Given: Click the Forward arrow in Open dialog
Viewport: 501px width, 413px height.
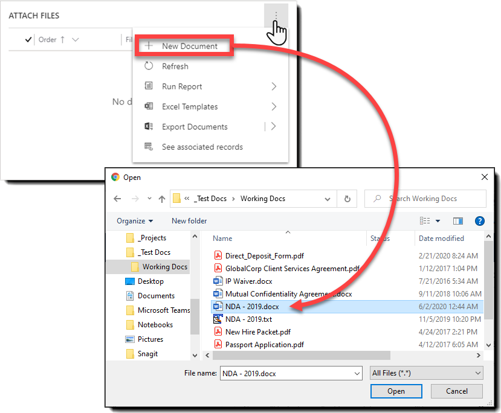Looking at the screenshot, I should [x=135, y=199].
